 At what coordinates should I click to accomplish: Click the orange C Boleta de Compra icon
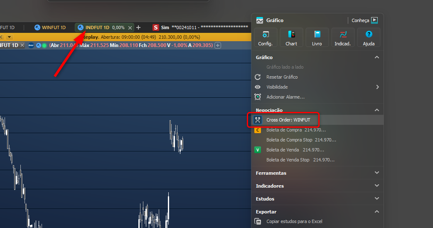point(258,130)
